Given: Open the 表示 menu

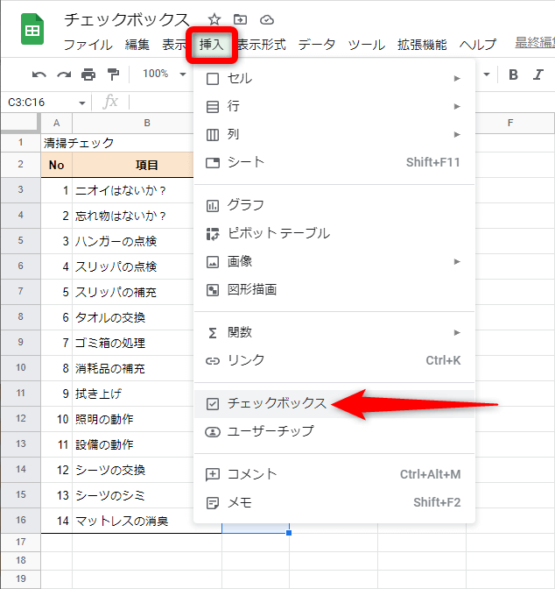Looking at the screenshot, I should pos(174,45).
